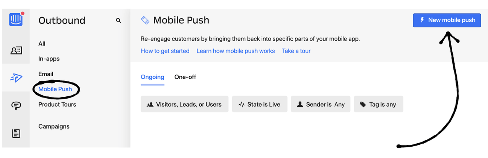
Task: Open the Inbox chat bubble icon
Action: [x=16, y=106]
